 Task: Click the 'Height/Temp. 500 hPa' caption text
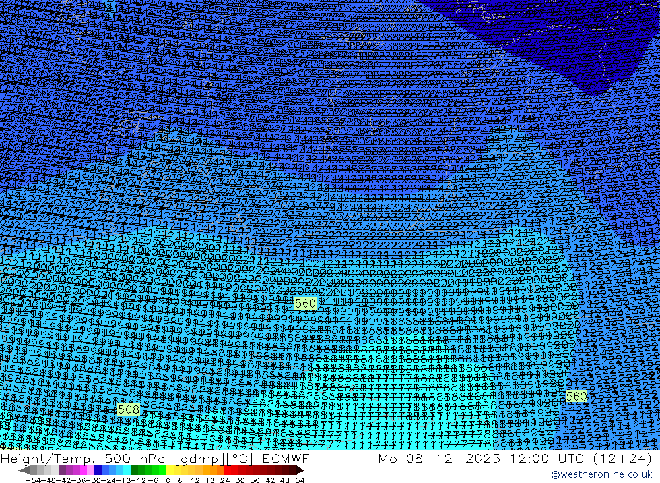(83, 458)
